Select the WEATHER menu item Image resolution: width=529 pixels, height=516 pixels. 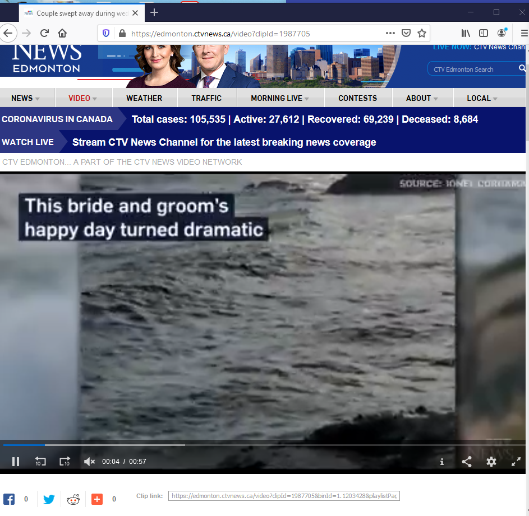tap(144, 97)
